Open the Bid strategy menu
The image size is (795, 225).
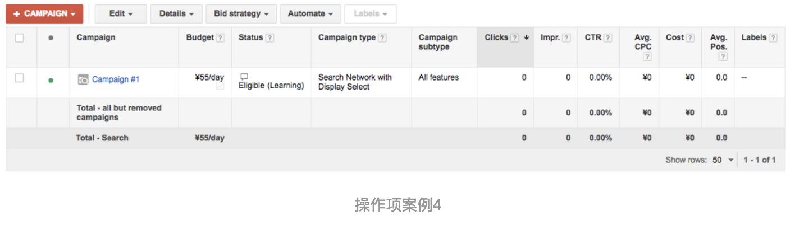click(x=241, y=14)
